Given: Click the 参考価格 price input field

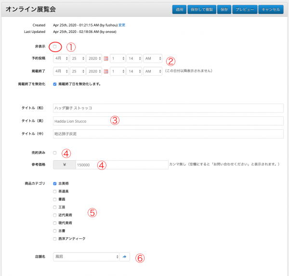Looking at the screenshot, I should pyautogui.click(x=120, y=165).
